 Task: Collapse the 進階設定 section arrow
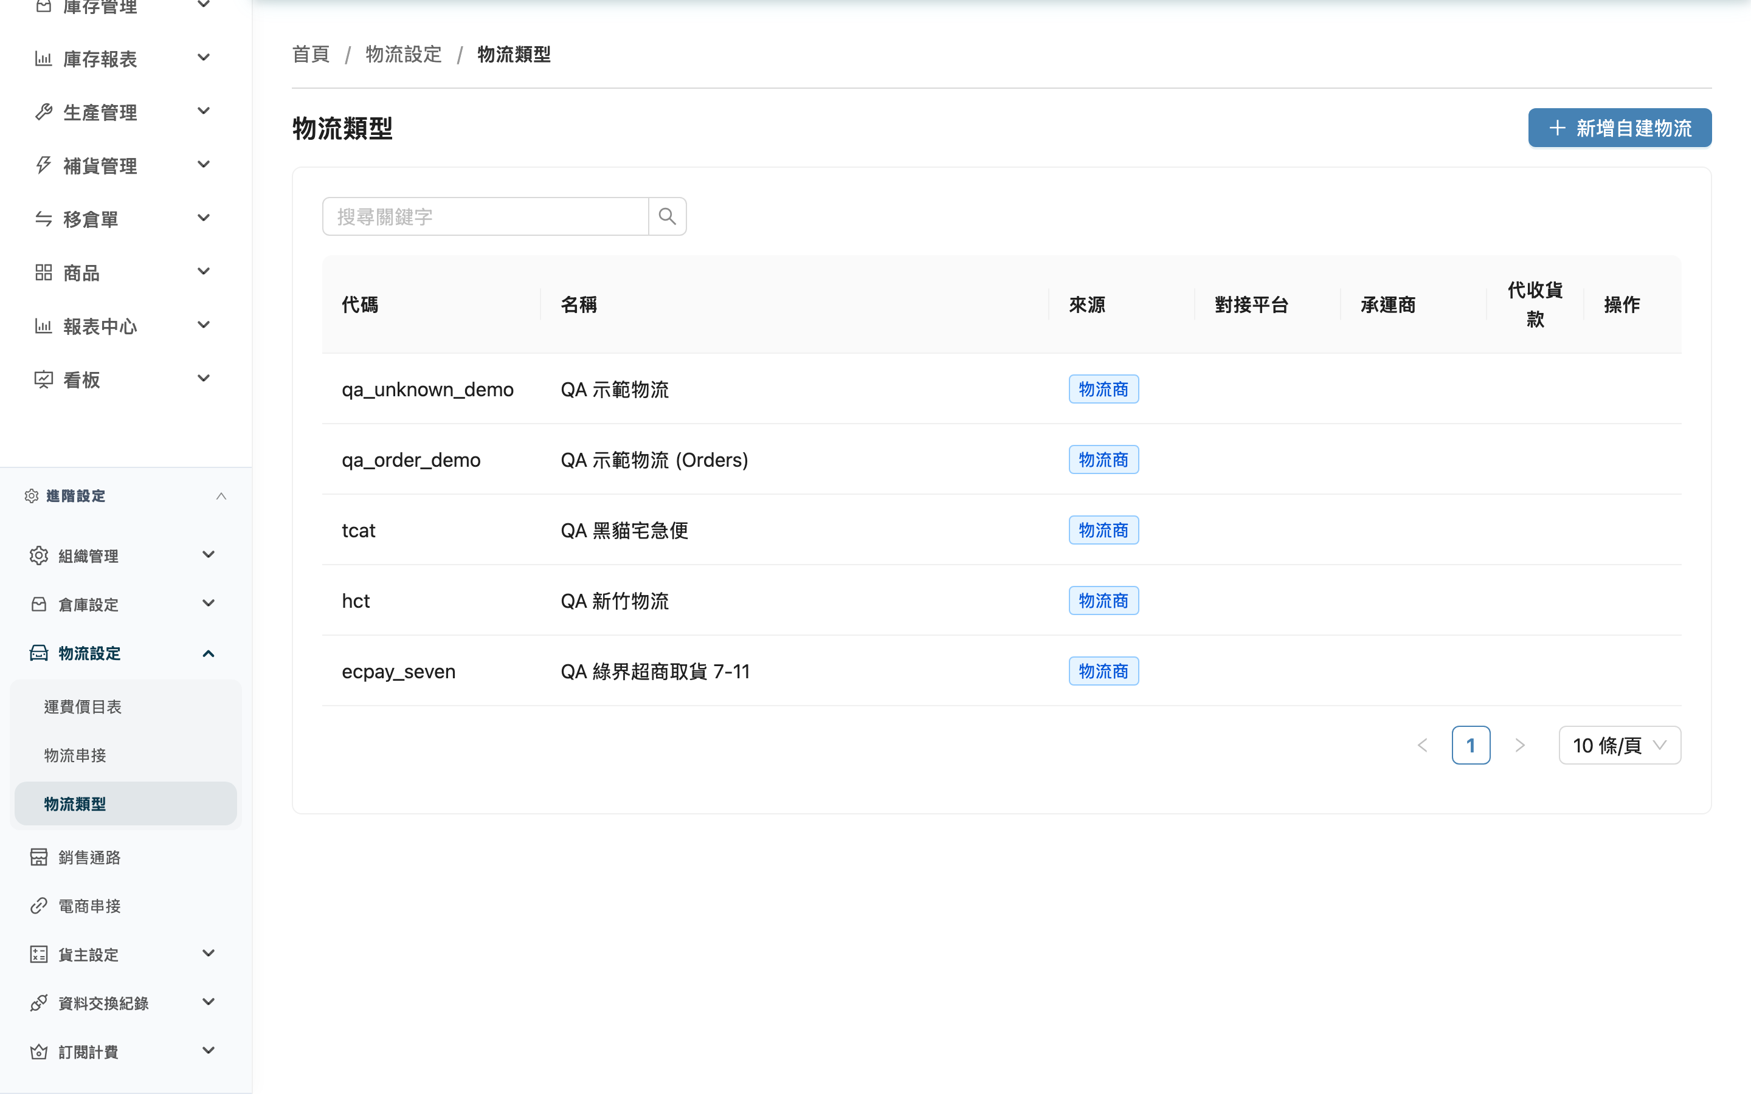[x=221, y=495]
